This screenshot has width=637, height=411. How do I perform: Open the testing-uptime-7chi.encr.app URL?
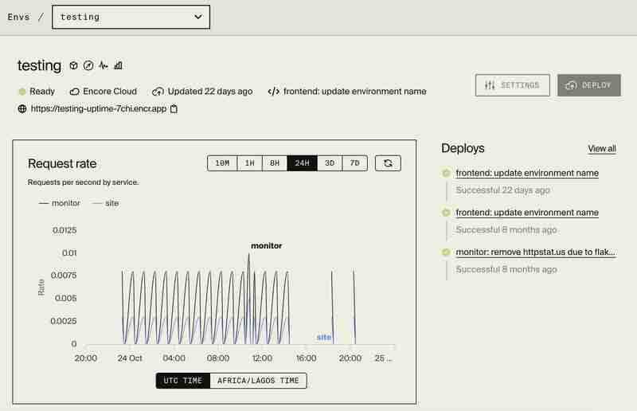coord(99,109)
